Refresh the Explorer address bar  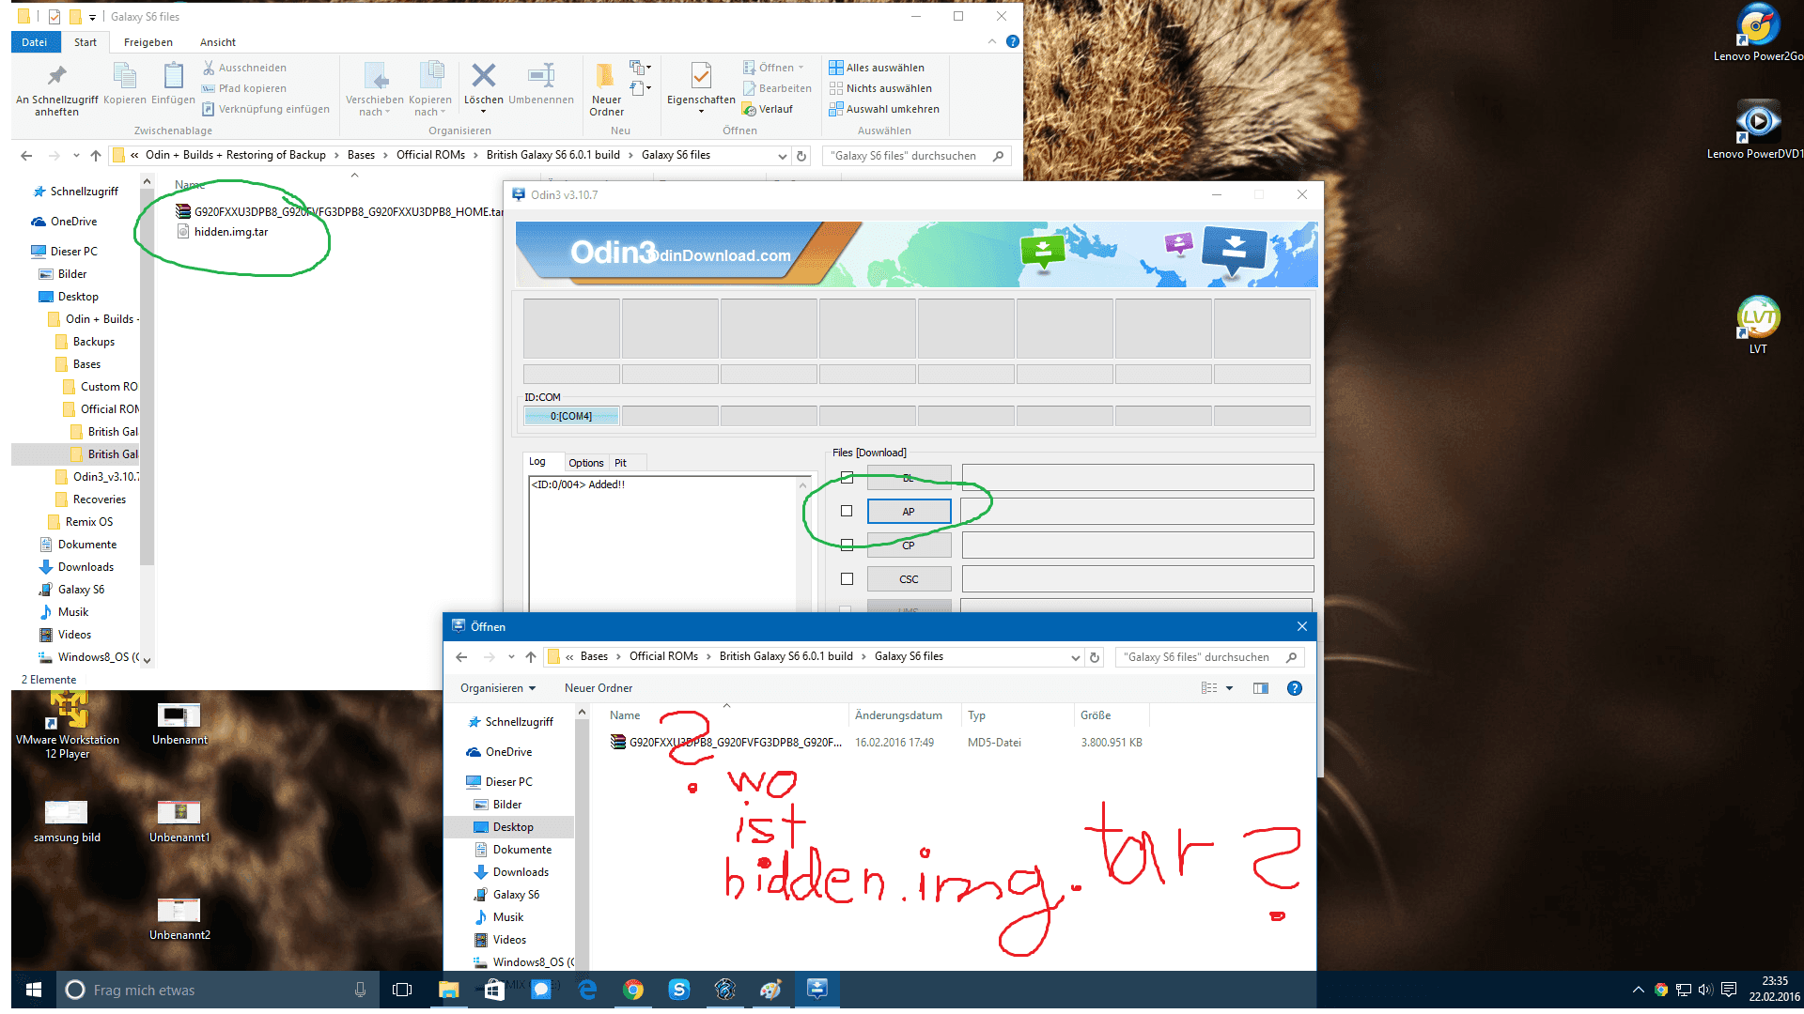coord(801,156)
